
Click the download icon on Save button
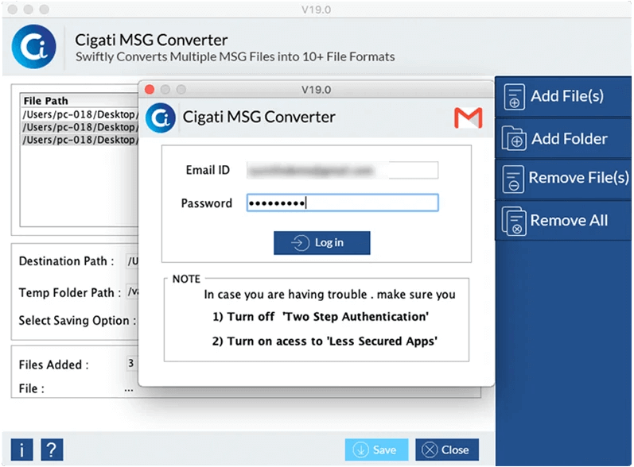click(x=360, y=450)
